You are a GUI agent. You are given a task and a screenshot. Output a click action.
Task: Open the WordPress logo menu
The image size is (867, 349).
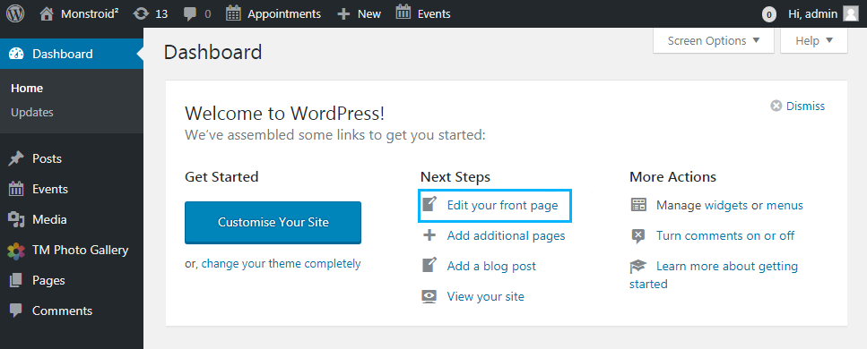15,13
